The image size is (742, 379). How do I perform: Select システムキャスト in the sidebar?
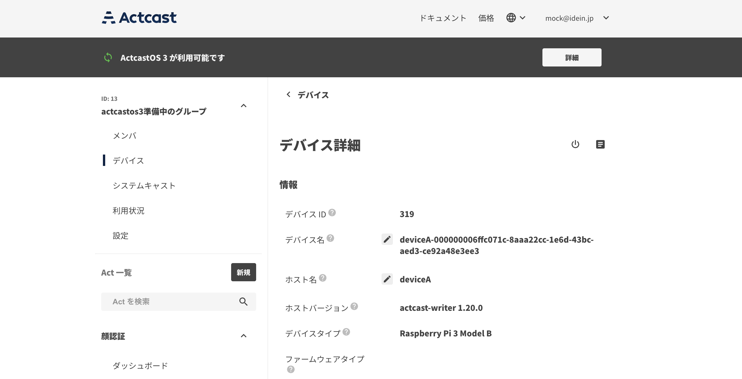tap(144, 186)
